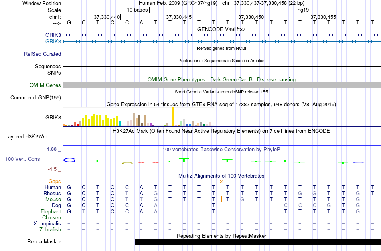Click 100 vertebrates Basewise Conservation by PhyloP
Image resolution: width=381 pixels, height=251 pixels.
click(x=221, y=150)
